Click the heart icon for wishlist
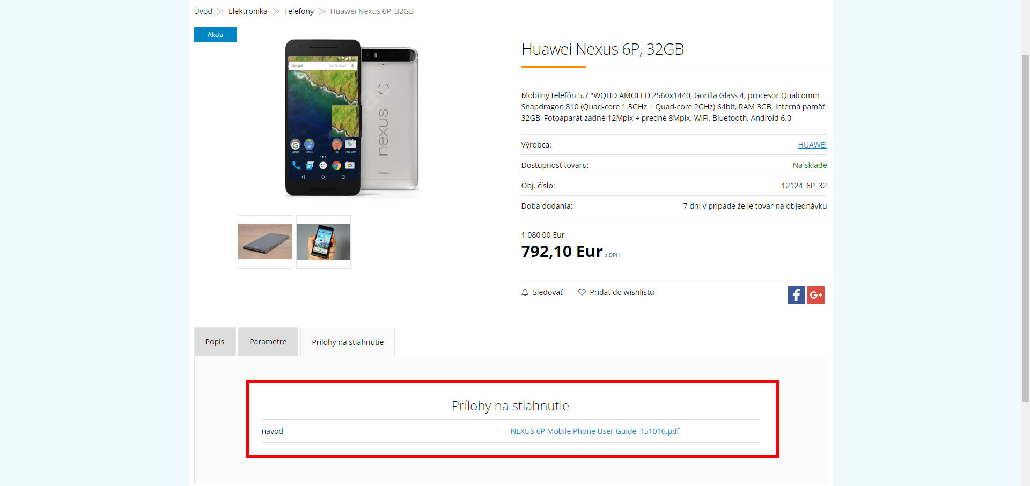 582,292
